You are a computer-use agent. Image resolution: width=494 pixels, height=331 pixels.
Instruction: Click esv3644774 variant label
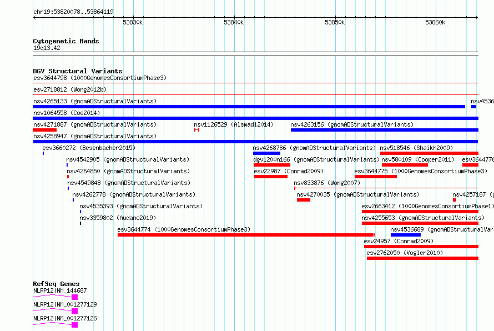tap(184, 229)
